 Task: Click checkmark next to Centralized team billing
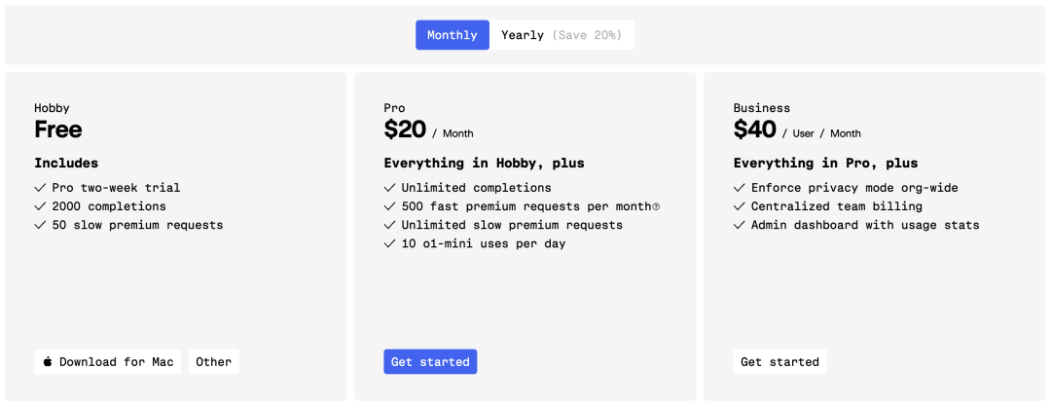click(740, 206)
